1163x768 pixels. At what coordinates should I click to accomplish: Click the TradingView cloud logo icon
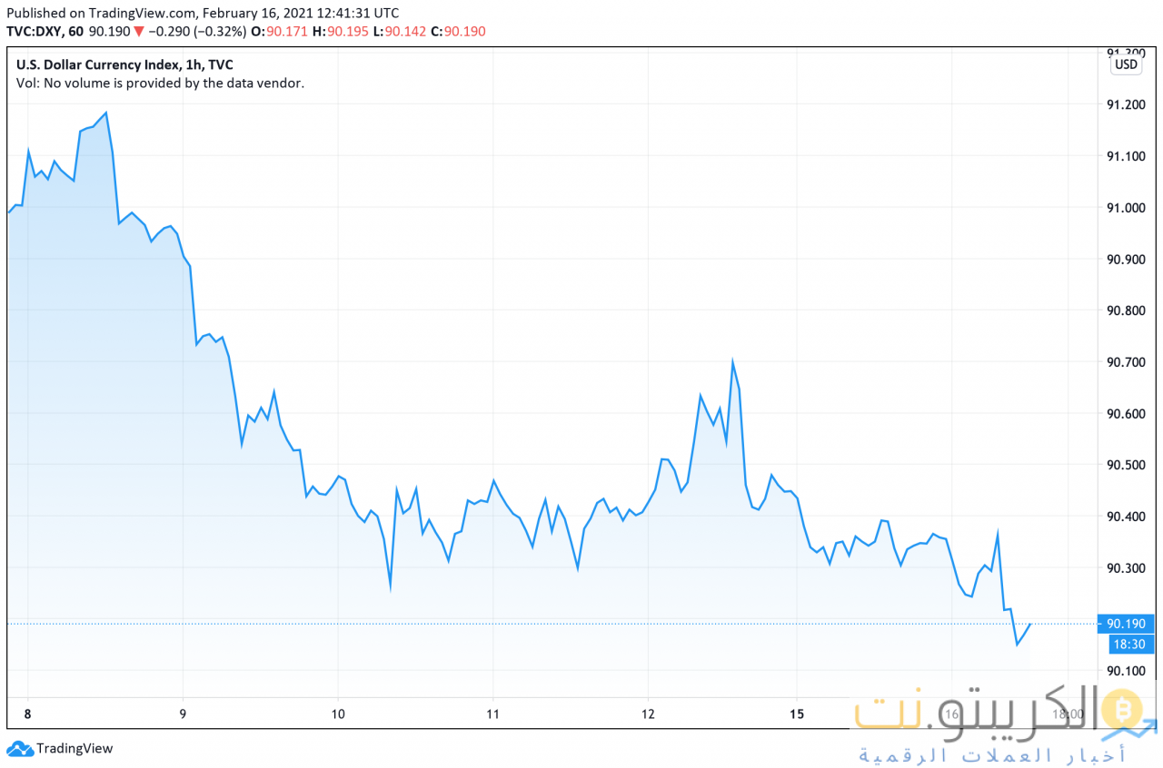pyautogui.click(x=19, y=749)
